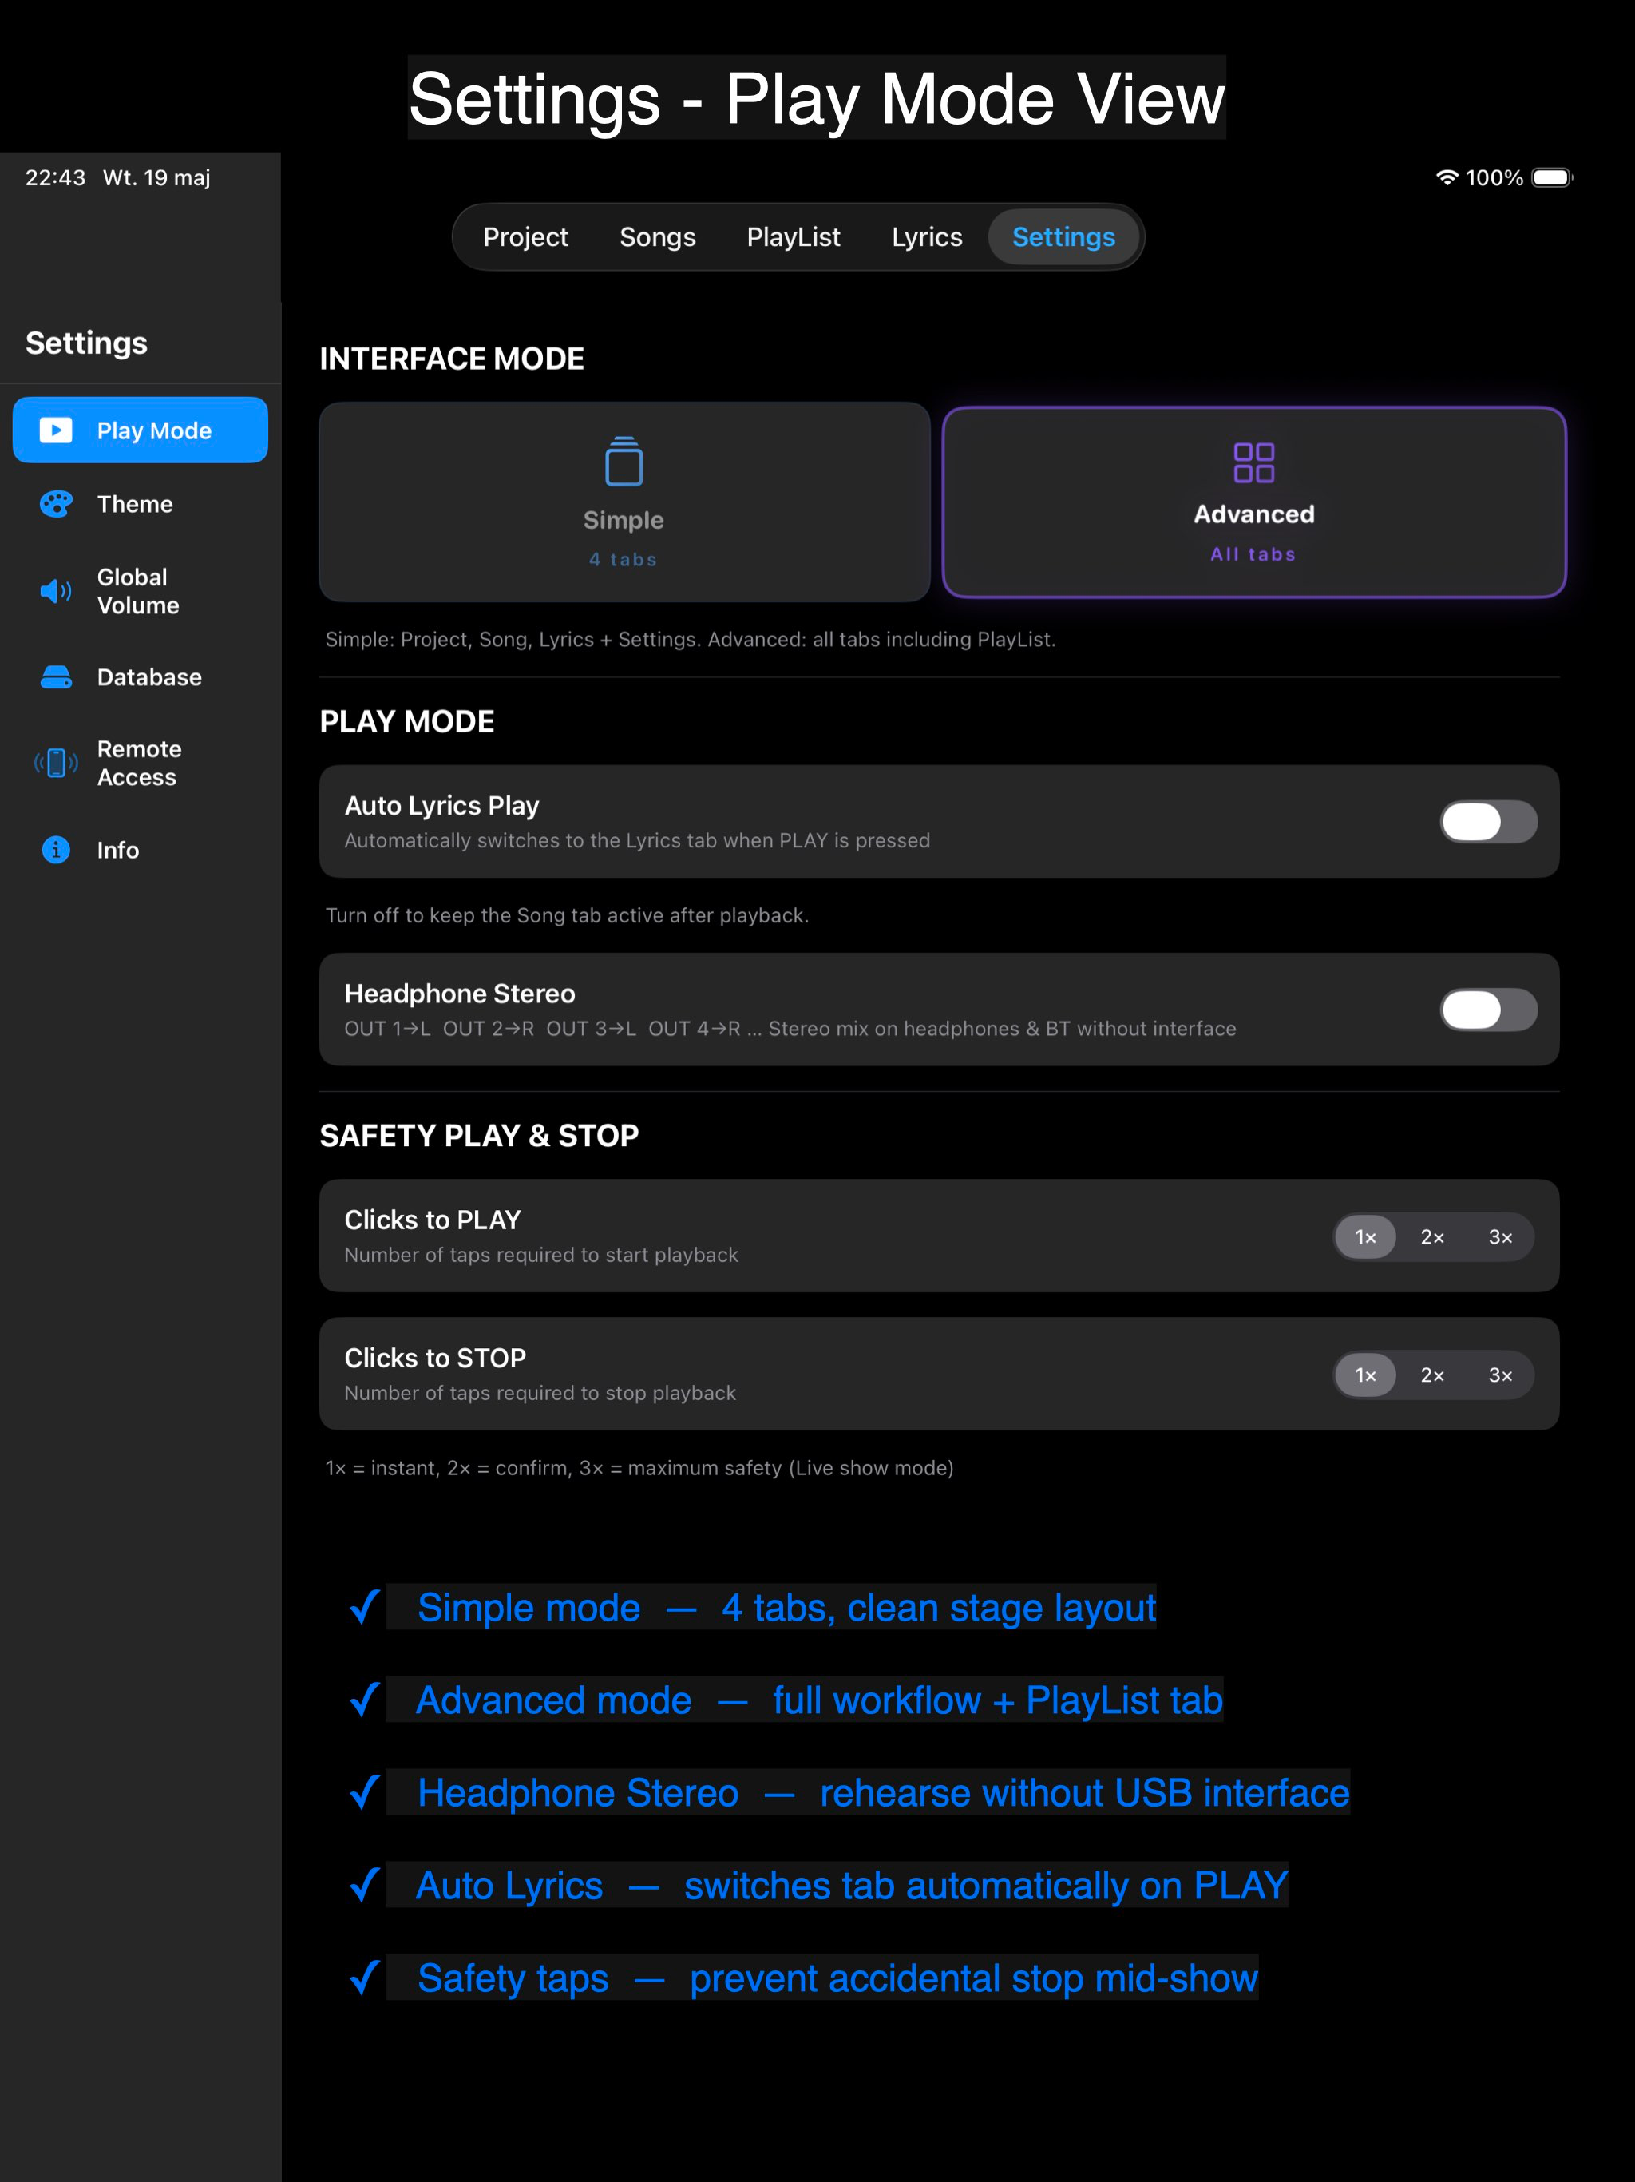Click the PLAY MODE section heading
1635x2182 pixels.
[x=407, y=721]
